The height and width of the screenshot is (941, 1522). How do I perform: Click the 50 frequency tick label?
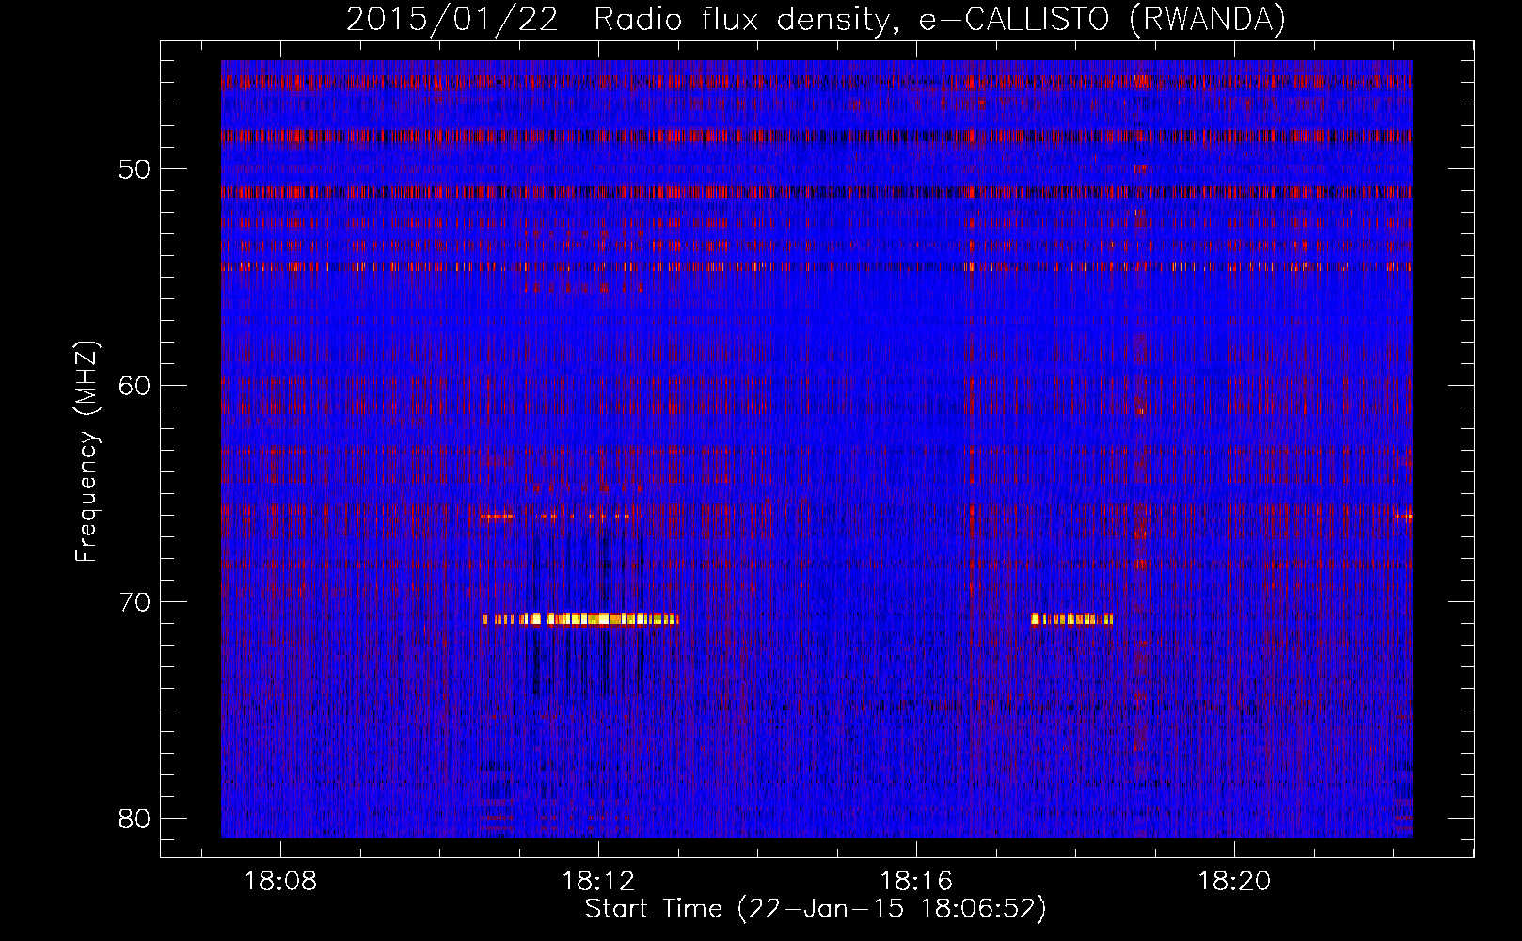click(x=135, y=170)
